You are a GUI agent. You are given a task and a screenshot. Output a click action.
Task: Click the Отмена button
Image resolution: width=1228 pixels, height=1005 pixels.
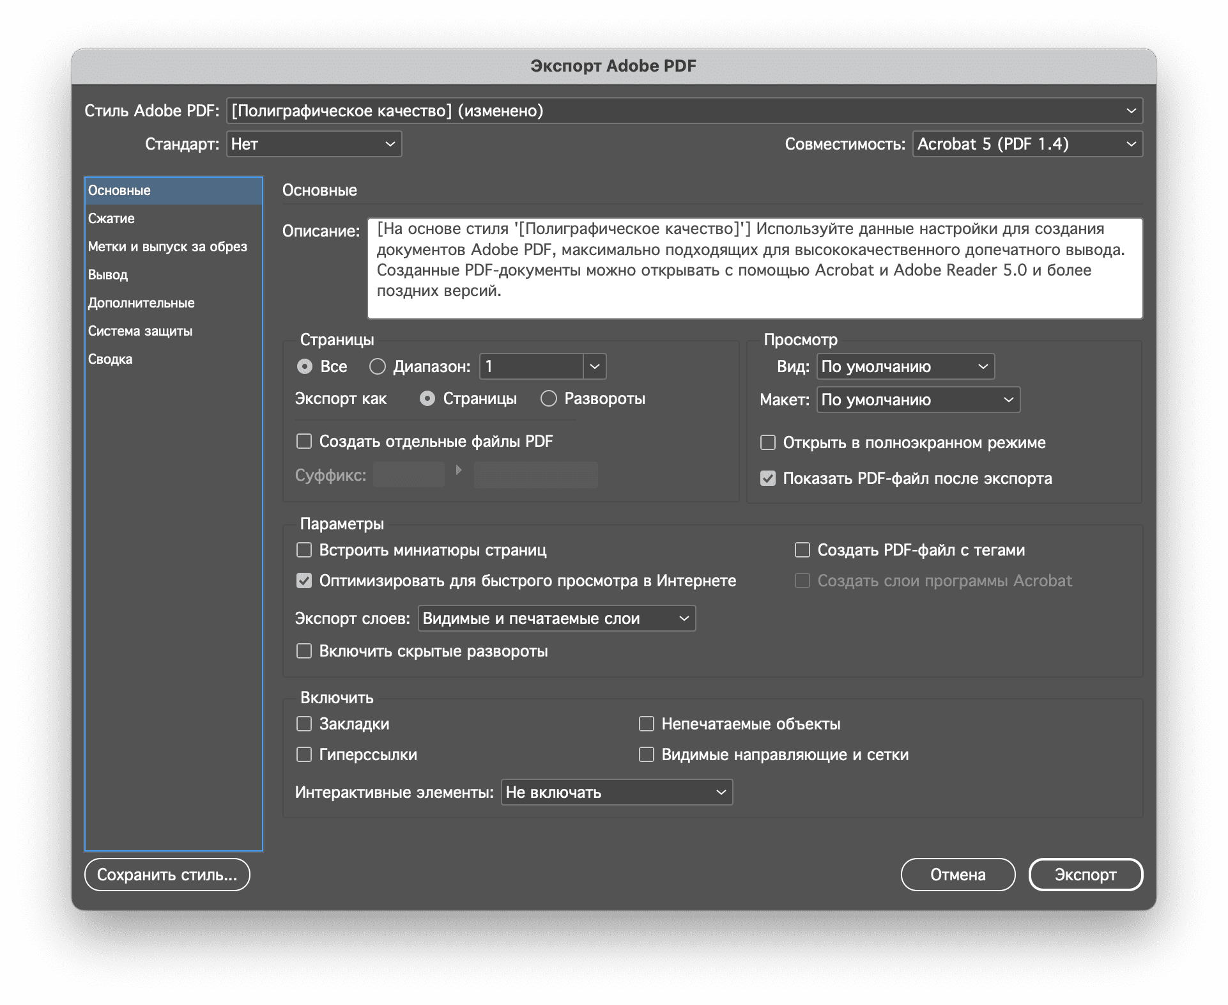click(958, 875)
